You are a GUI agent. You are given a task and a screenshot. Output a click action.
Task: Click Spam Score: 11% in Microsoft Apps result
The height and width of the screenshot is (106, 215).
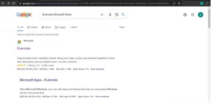point(86,97)
